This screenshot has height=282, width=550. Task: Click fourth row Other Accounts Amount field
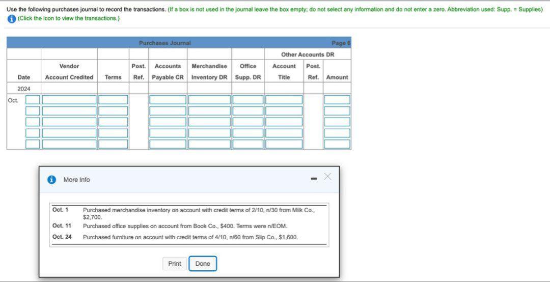pos(337,133)
